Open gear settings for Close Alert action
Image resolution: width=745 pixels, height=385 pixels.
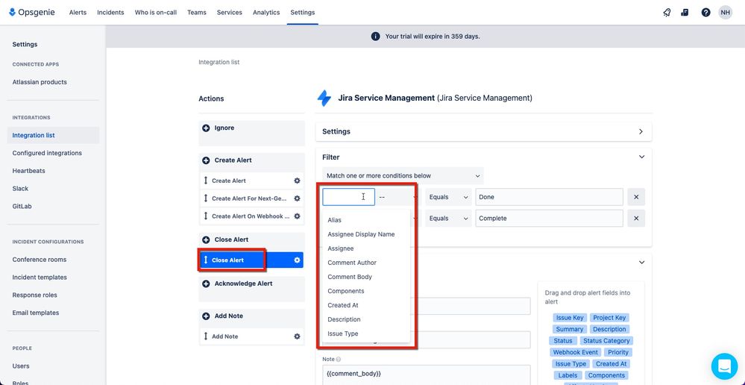click(x=297, y=260)
